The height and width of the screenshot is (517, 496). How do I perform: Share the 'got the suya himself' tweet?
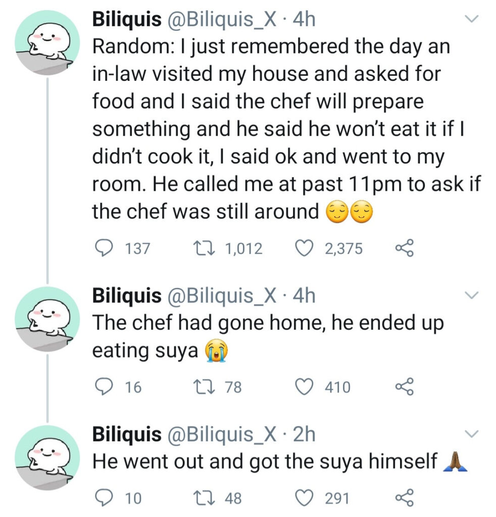tap(404, 498)
